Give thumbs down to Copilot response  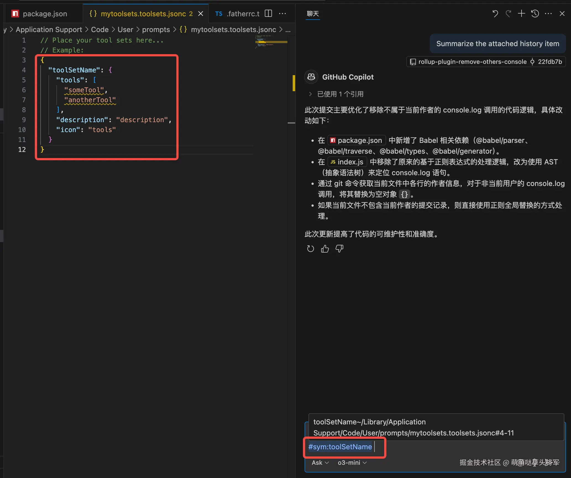(339, 249)
